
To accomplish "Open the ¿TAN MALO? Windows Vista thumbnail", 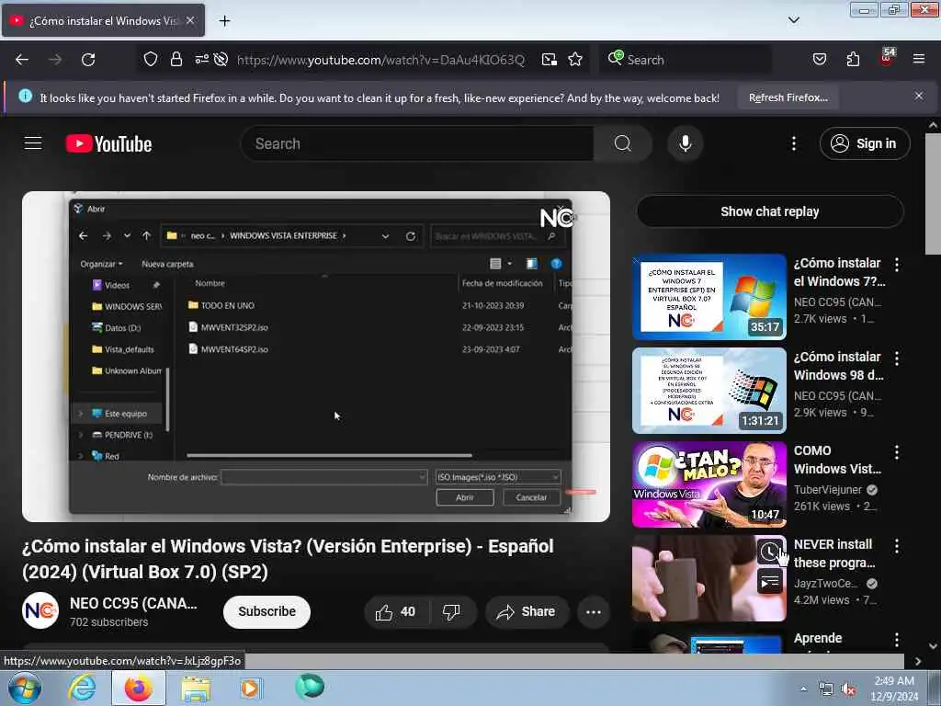I will click(x=709, y=484).
